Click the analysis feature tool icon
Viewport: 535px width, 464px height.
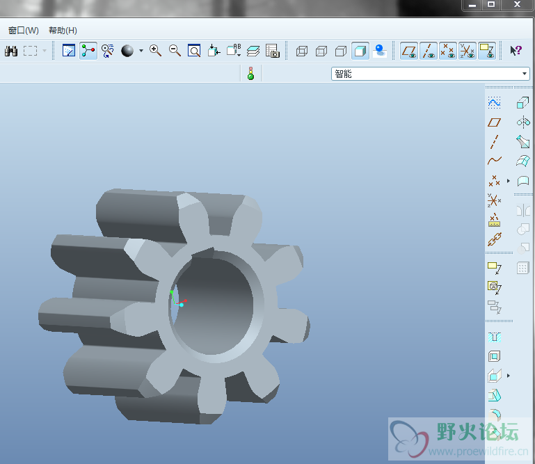point(494,220)
